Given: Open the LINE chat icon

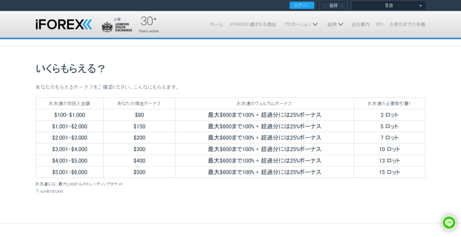Looking at the screenshot, I should click(449, 223).
